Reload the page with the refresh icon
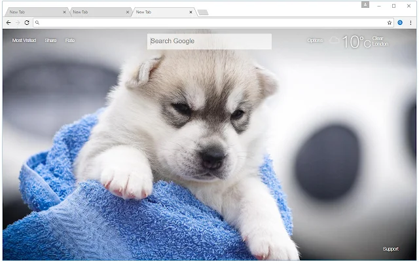The height and width of the screenshot is (262, 419). coord(27,23)
